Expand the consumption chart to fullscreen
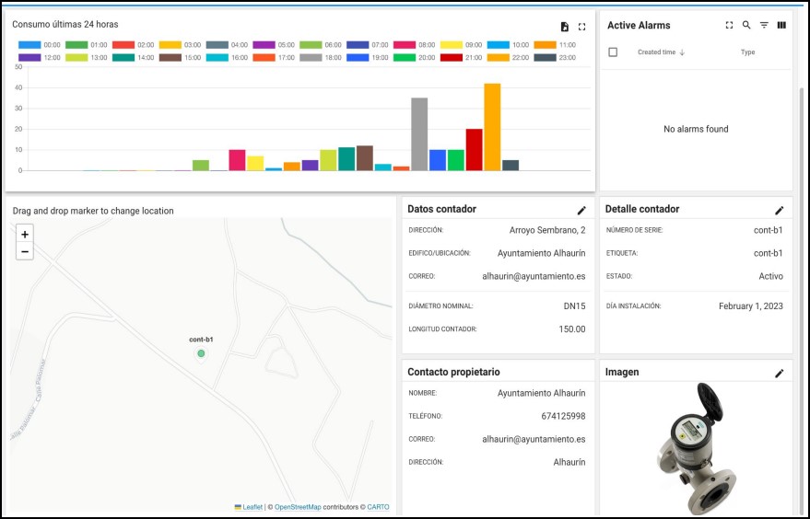Screen dimensions: 810x519 pos(581,27)
